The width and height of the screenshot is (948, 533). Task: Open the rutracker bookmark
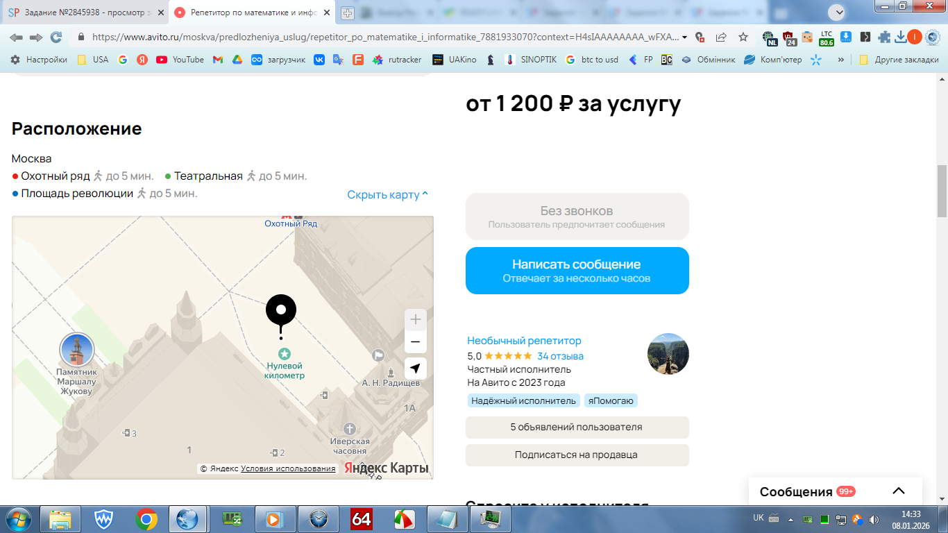tap(397, 60)
